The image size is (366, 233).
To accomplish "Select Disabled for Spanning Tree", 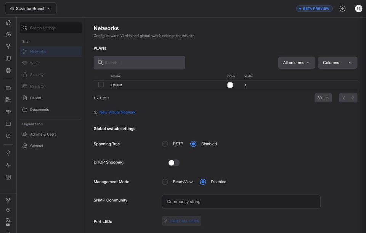I will [x=193, y=144].
